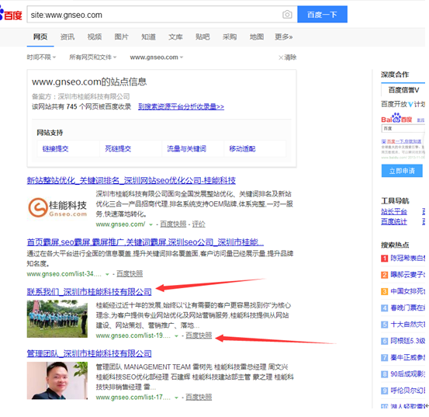The height and width of the screenshot is (417, 429).
Task: Click the www.gnseo.com/list-19 green URL
Action: click(133, 335)
